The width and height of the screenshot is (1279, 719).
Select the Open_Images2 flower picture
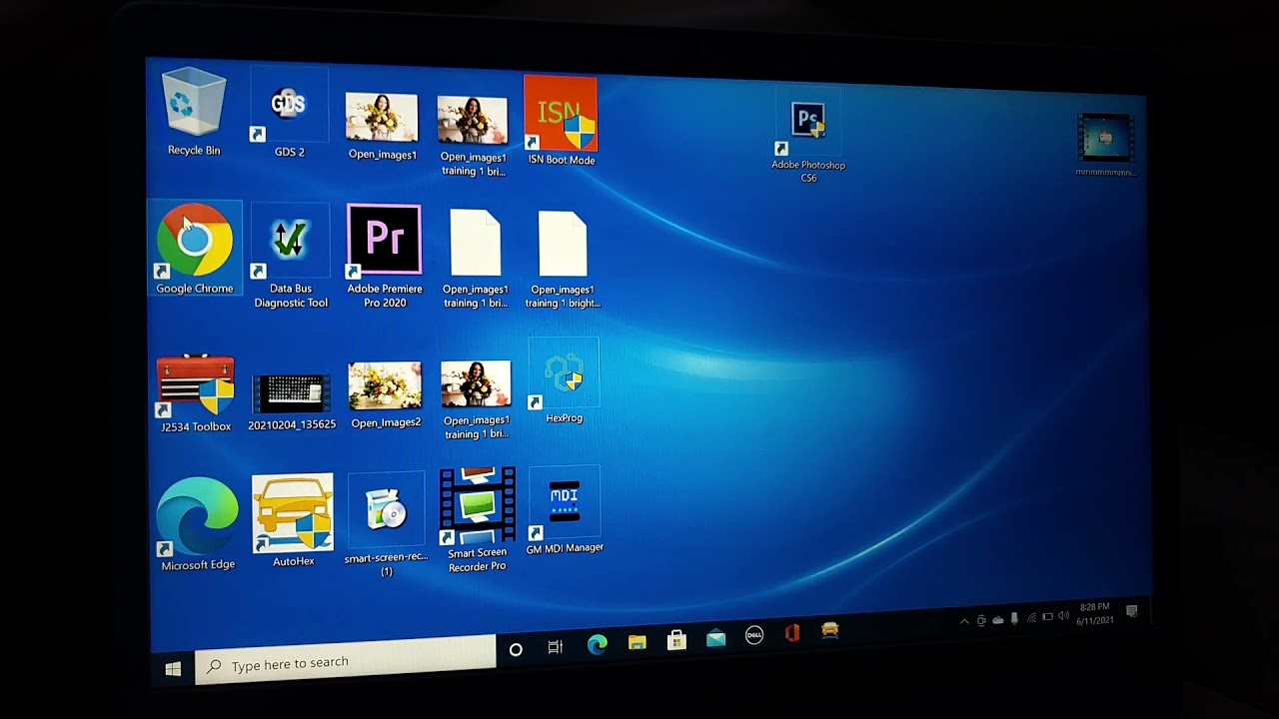(386, 395)
